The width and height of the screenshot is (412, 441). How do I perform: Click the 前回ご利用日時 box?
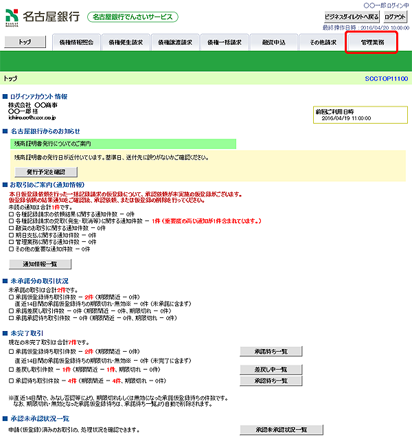[x=360, y=115]
